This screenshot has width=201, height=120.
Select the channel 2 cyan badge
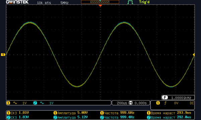[35, 103]
